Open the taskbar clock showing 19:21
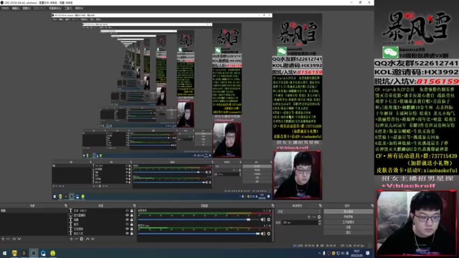459x258 pixels. click(x=356, y=253)
